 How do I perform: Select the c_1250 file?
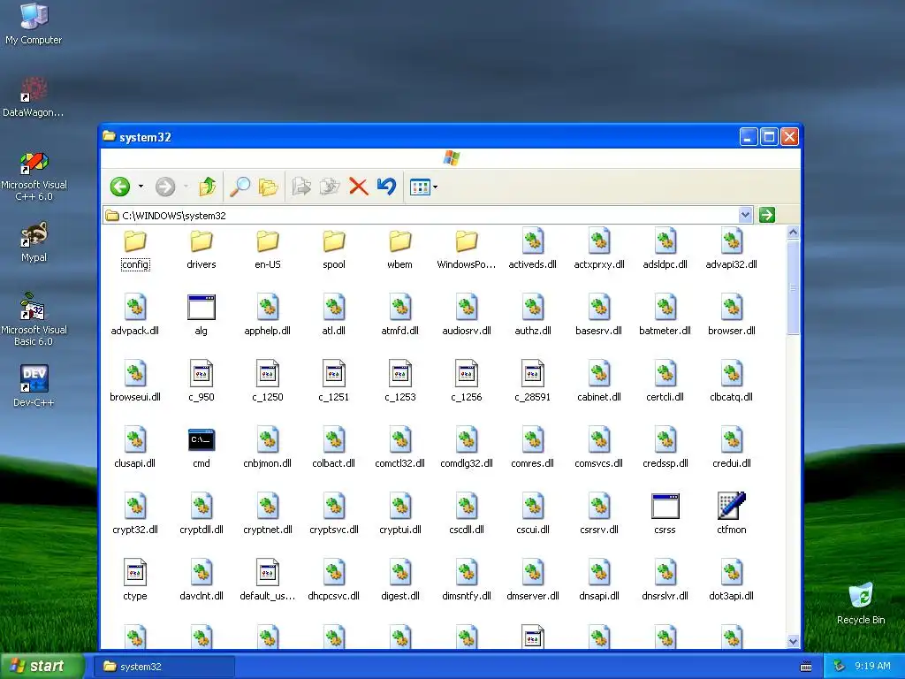click(x=268, y=382)
